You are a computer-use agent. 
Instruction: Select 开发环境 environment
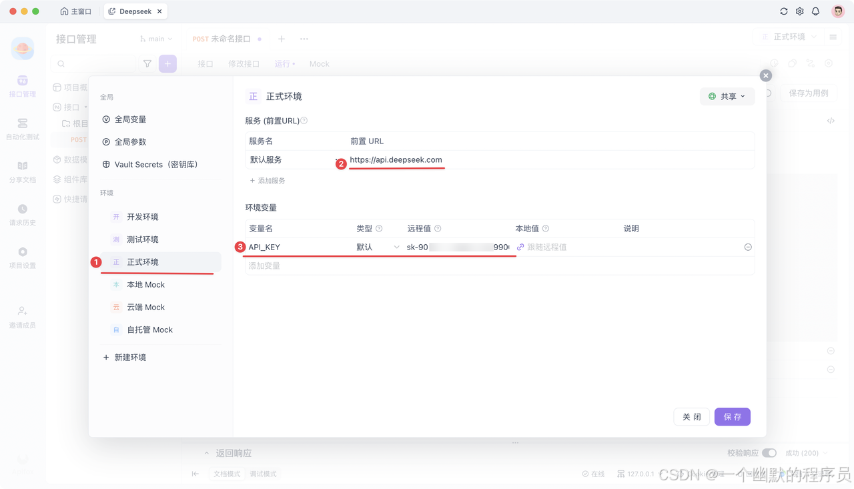pos(160,217)
